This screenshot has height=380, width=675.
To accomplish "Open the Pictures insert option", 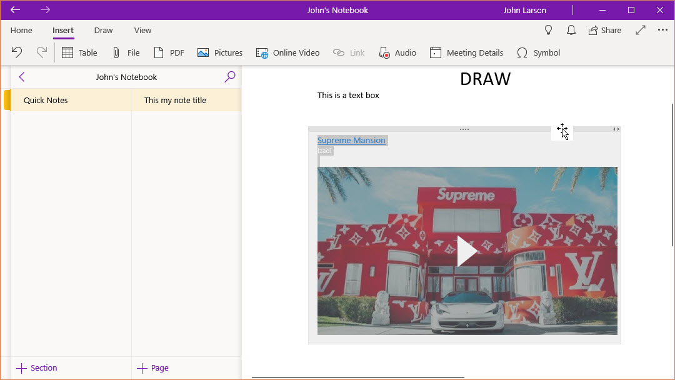I will (x=220, y=53).
